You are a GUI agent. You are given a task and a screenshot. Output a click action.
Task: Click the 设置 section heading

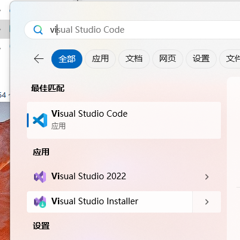(41, 226)
